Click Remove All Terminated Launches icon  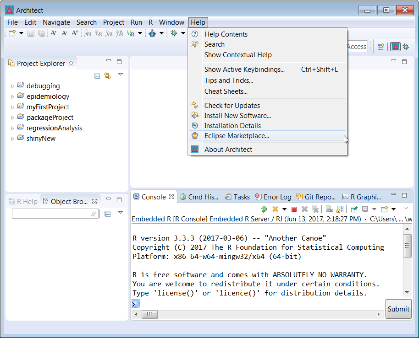tap(315, 209)
